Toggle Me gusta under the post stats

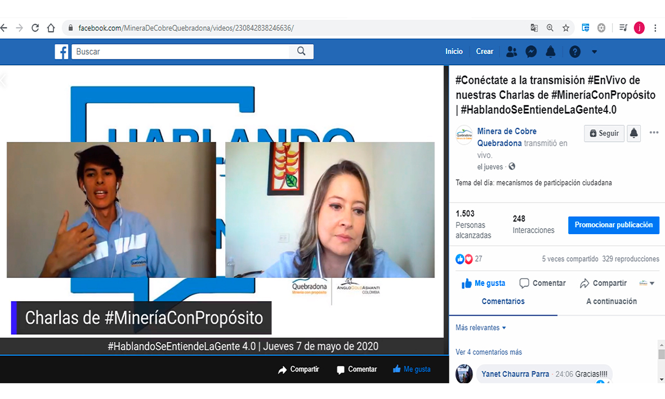point(483,283)
